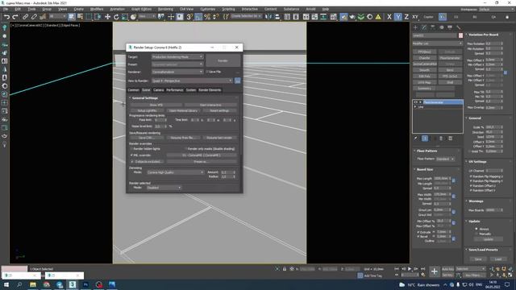Select the Select and Link chain icon
Image resolution: width=516 pixels, height=290 pixels.
(25, 17)
